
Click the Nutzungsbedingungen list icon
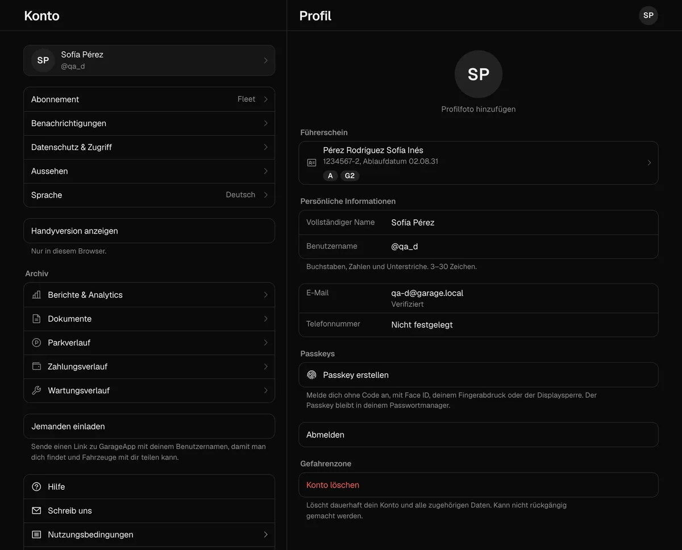36,535
